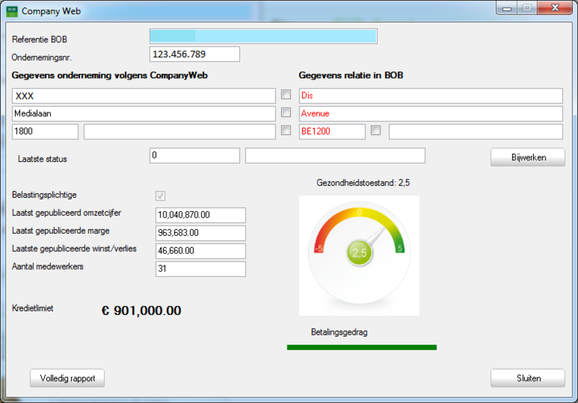
Task: Click the health gauge 2,5 center knob
Action: click(x=359, y=253)
